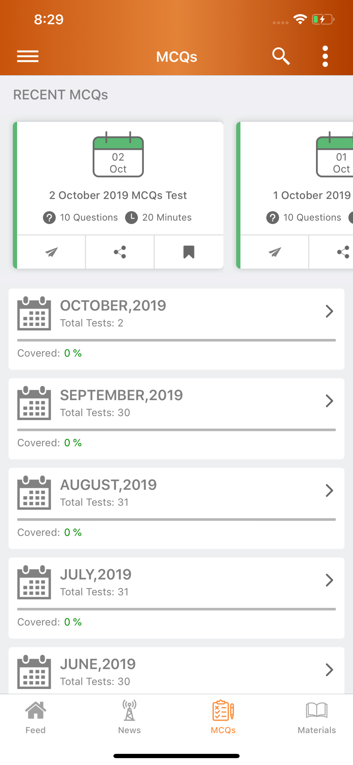Start the 2 October test via paper plane icon
353x765 pixels.
pos(52,252)
